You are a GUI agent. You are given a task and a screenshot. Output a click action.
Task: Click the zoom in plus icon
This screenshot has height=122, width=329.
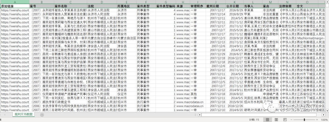point(317,120)
